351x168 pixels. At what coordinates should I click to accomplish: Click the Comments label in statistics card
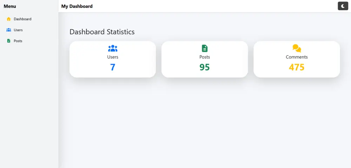[x=297, y=57]
